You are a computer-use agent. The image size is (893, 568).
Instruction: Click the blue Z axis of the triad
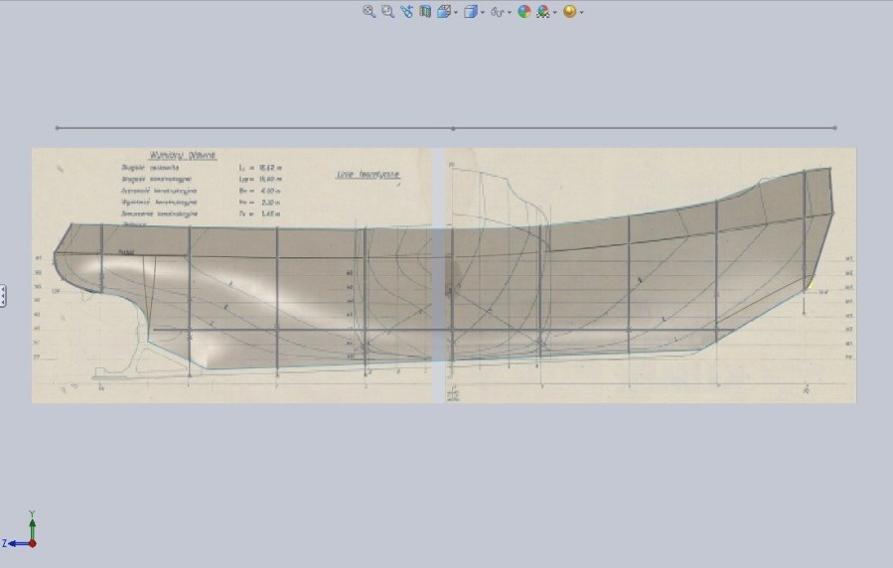(x=16, y=543)
